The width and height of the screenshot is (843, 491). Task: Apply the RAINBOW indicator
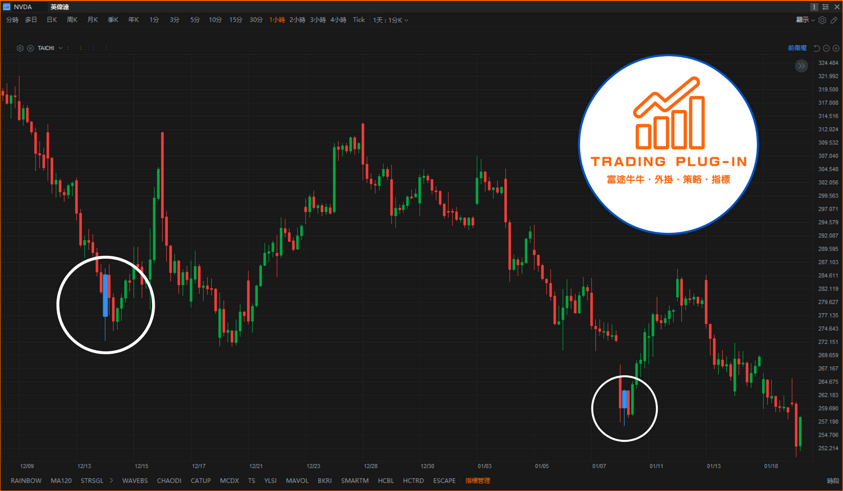(26, 481)
